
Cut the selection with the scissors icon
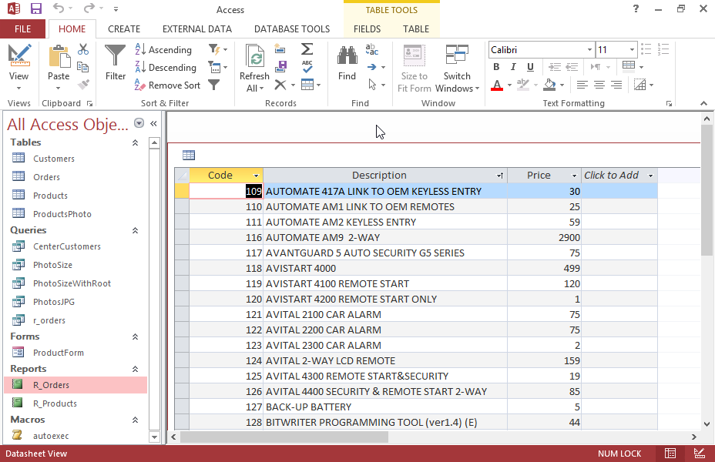pos(83,49)
